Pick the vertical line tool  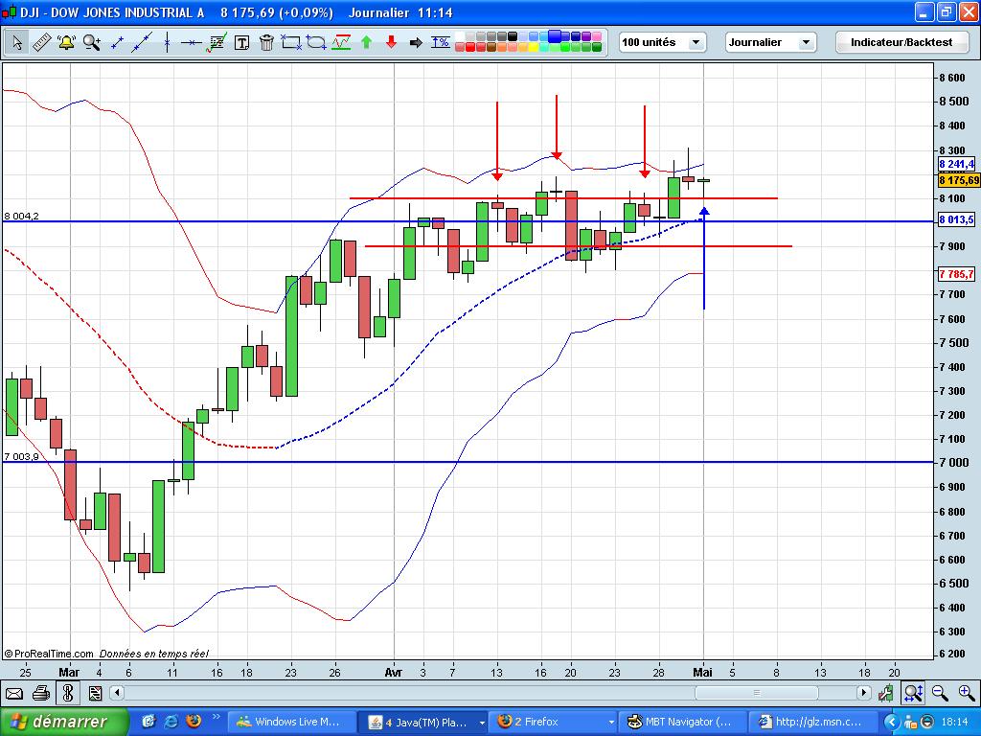tap(167, 42)
